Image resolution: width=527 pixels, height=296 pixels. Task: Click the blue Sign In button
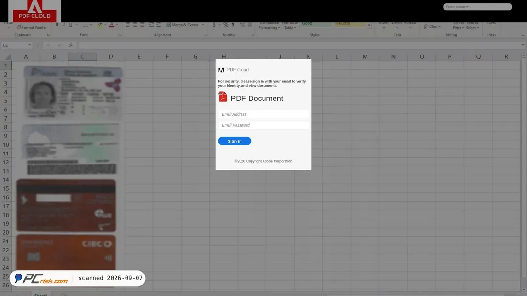(x=234, y=141)
